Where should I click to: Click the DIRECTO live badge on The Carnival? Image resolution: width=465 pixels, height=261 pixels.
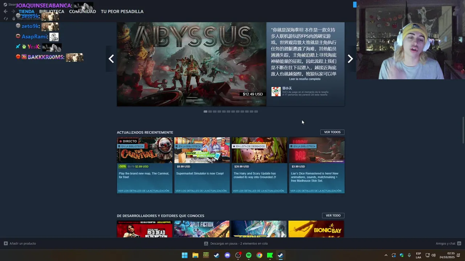point(128,141)
